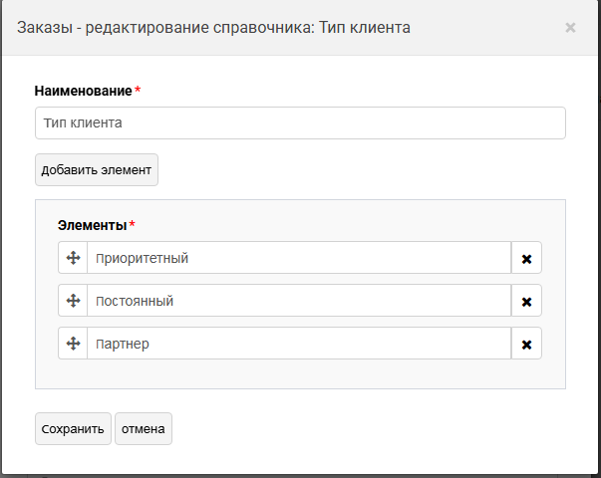The width and height of the screenshot is (601, 478).
Task: Click the dialog title text in the header
Action: coord(213,28)
